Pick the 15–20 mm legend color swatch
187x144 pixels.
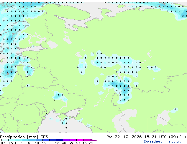coord(46,140)
